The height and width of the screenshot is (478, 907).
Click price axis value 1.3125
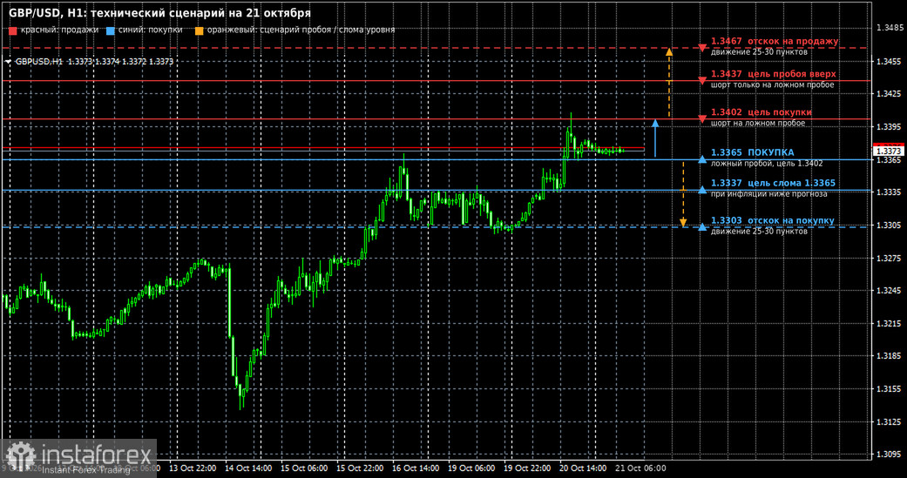pyautogui.click(x=890, y=422)
